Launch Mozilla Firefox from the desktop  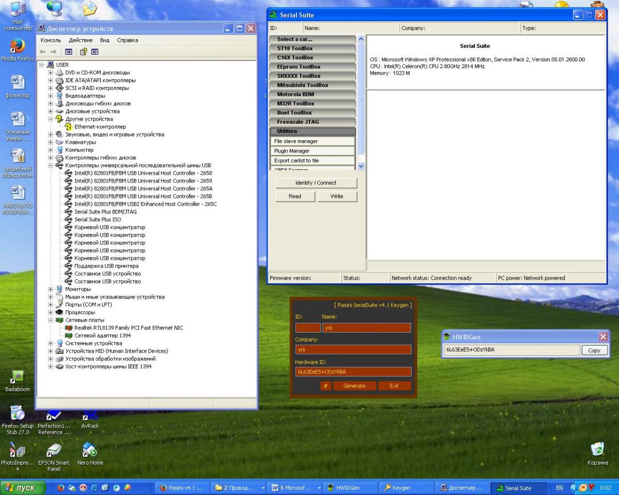18,50
